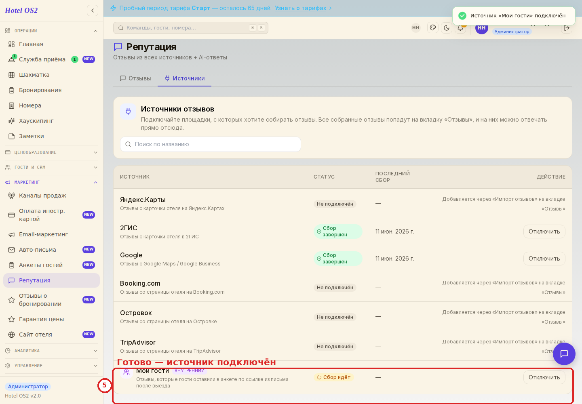Image resolution: width=582 pixels, height=404 pixels.
Task: Click the Репутация chat icon in sidebar
Action: pyautogui.click(x=12, y=280)
